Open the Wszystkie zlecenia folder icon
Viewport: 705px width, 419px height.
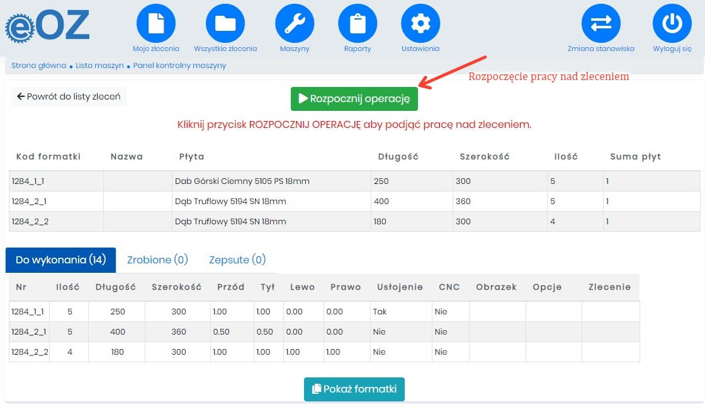225,23
